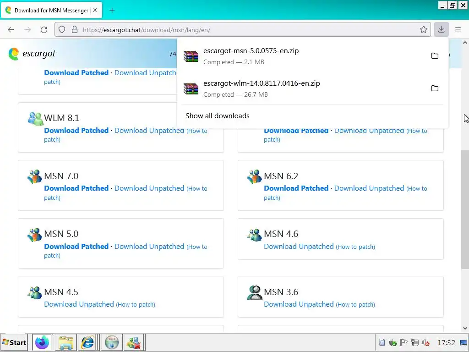Viewport: 469px width, 352px height.
Task: Launch Internet Explorer from the taskbar
Action: pos(87,343)
